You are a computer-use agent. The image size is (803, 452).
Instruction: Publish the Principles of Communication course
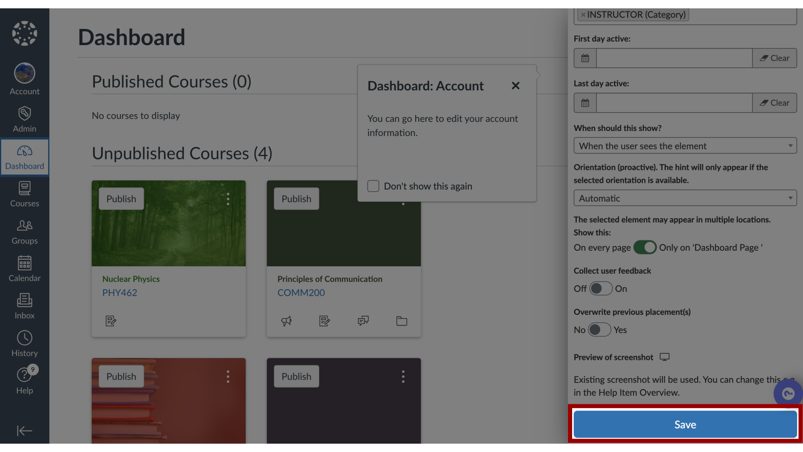(x=297, y=199)
